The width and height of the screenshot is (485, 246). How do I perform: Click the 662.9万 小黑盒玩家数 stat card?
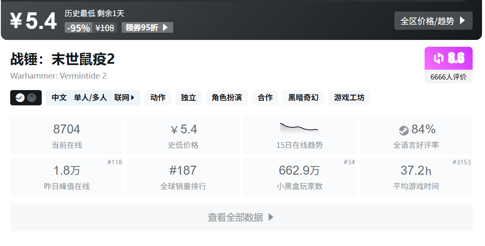tap(300, 177)
